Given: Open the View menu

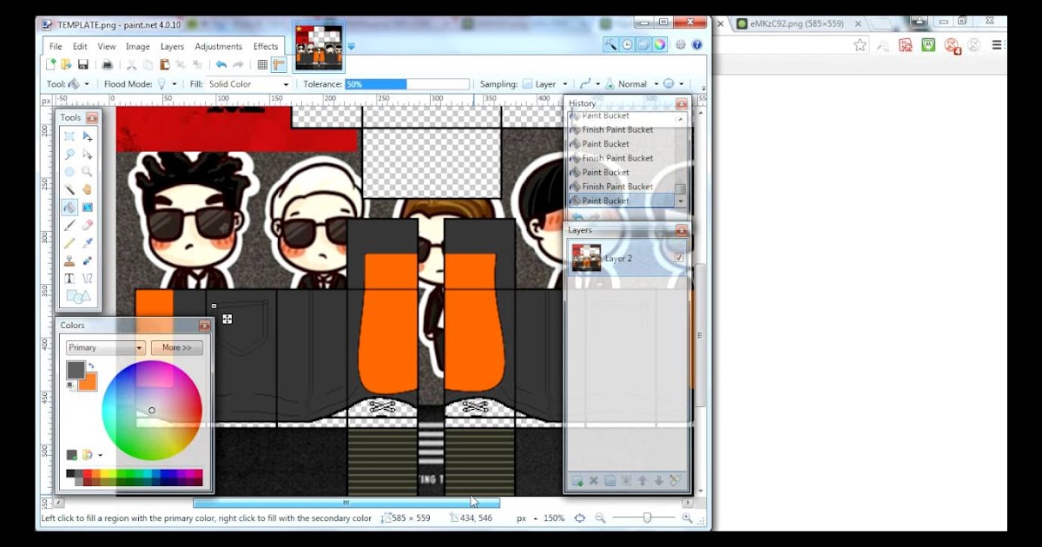Looking at the screenshot, I should click(x=107, y=47).
